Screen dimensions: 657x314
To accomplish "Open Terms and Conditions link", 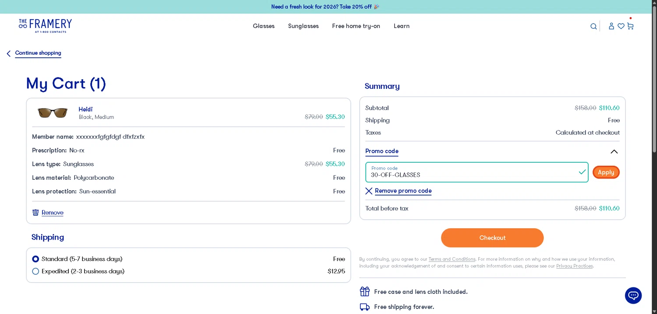I will click(452, 259).
